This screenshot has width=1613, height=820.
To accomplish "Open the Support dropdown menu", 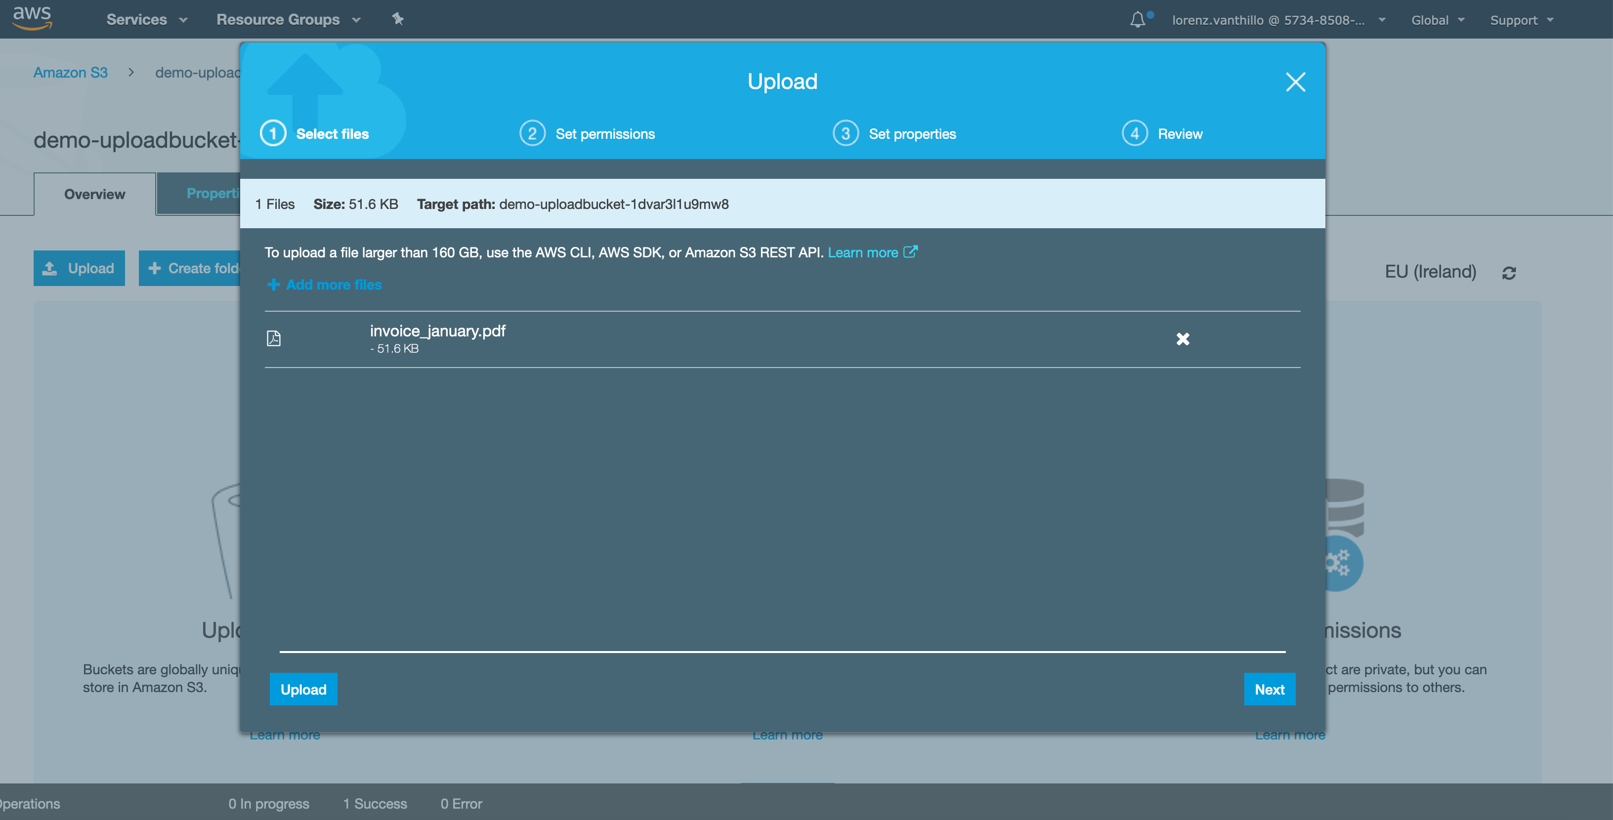I will pos(1522,20).
